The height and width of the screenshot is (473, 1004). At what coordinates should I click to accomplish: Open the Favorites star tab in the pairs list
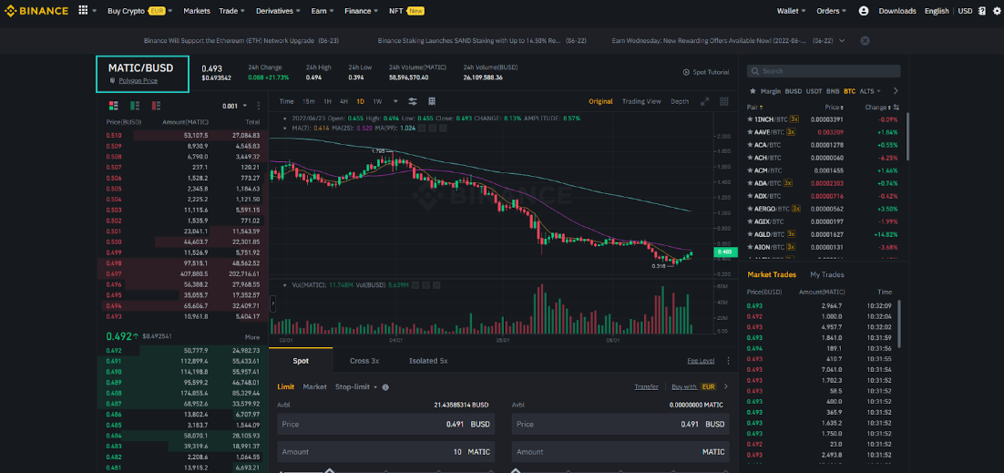(x=751, y=91)
